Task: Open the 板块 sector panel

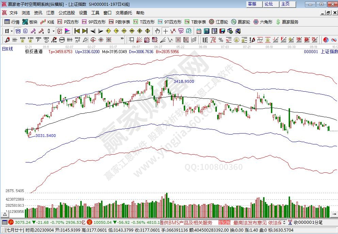Action: 30,22
